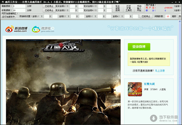
Task: Click the 定点坐标3 X input field
Action: [109, 6]
